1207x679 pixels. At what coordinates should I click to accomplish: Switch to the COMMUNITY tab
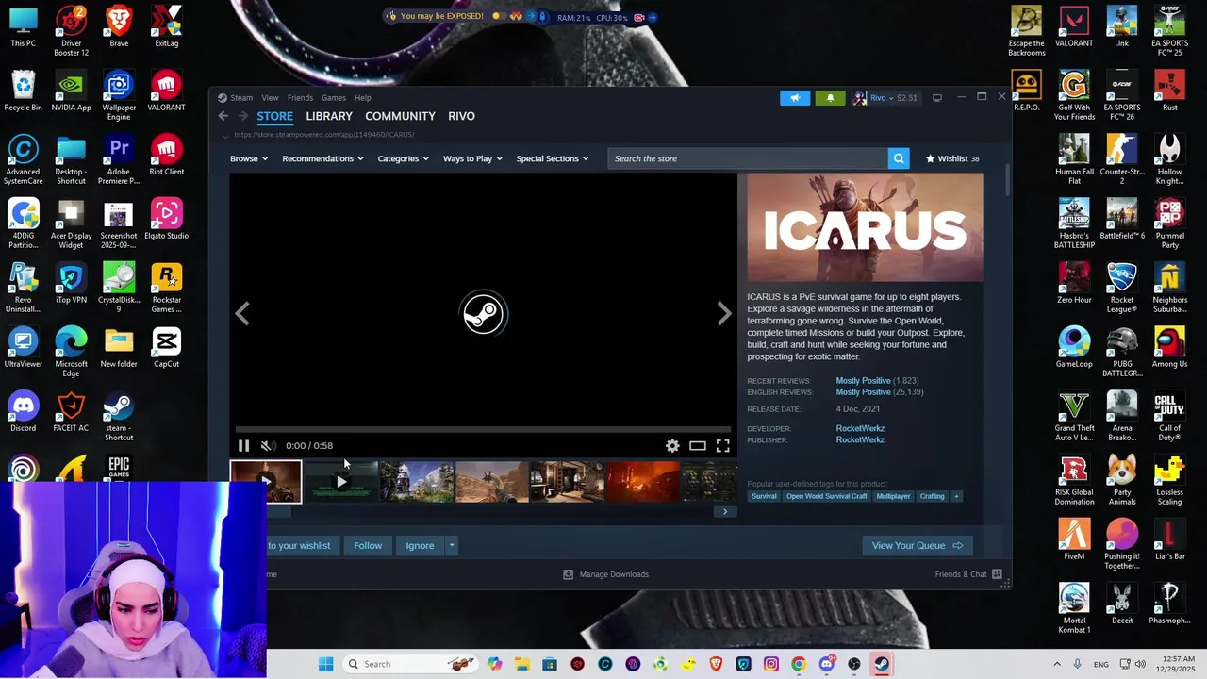400,116
